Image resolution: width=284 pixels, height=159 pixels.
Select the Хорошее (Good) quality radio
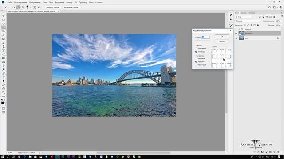pyautogui.click(x=196, y=62)
